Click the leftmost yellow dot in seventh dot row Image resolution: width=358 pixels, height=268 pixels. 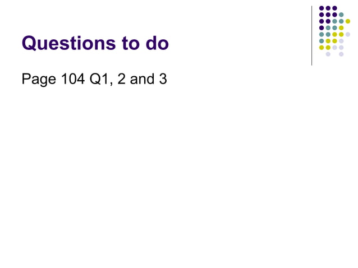pos(322,48)
